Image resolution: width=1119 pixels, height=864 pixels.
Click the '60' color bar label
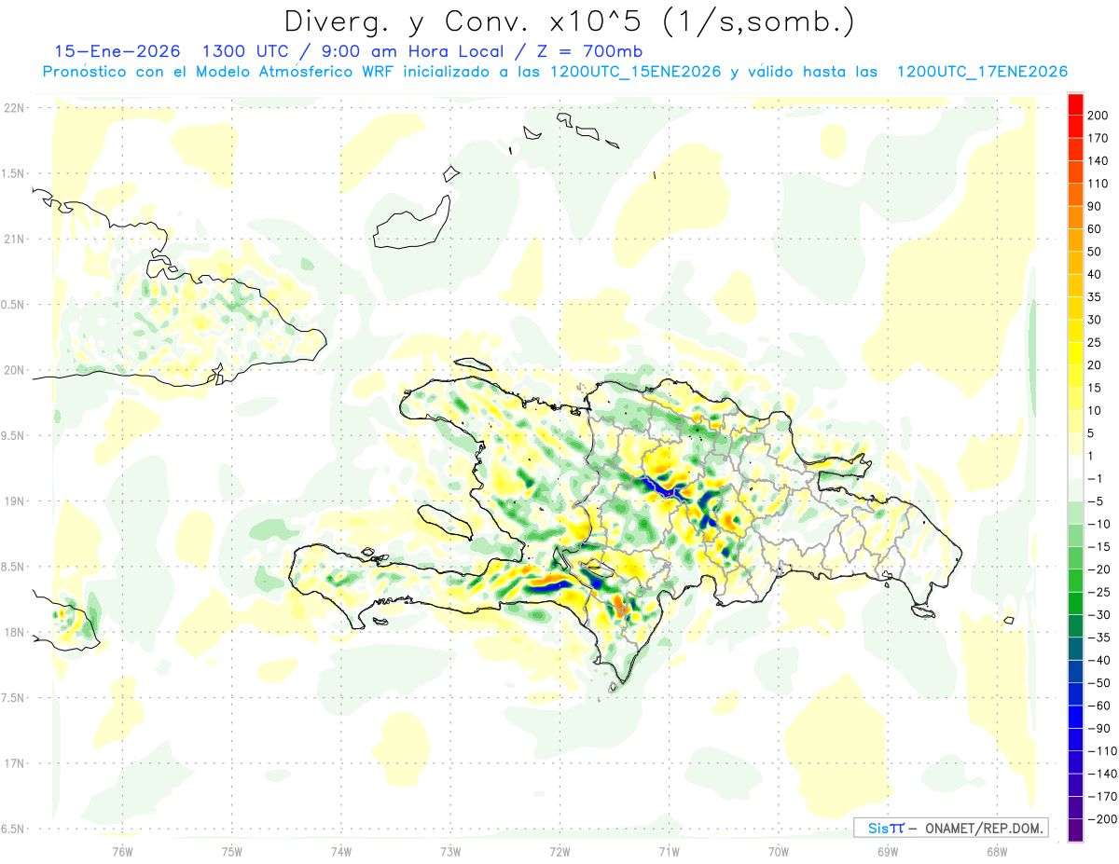tap(1094, 229)
